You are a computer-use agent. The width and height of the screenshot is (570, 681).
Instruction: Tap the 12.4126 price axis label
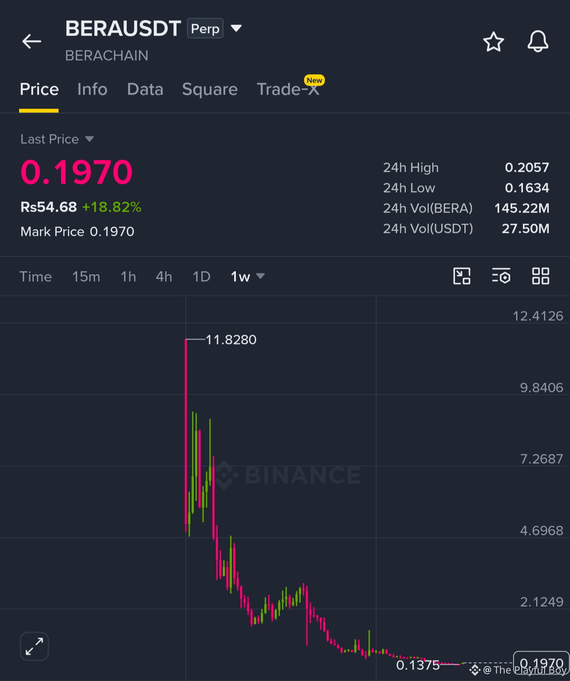538,316
